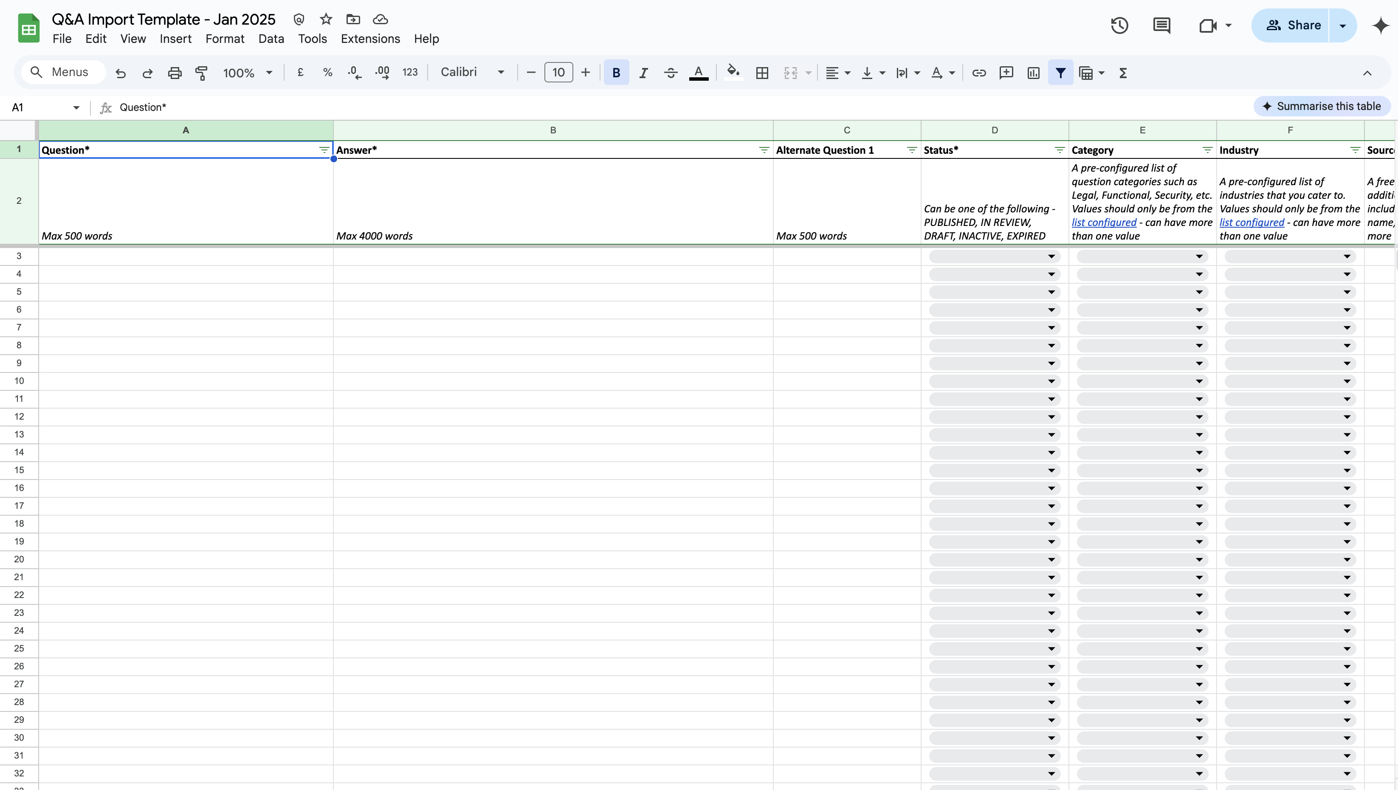The width and height of the screenshot is (1398, 790).
Task: Toggle italic text formatting
Action: click(x=644, y=73)
